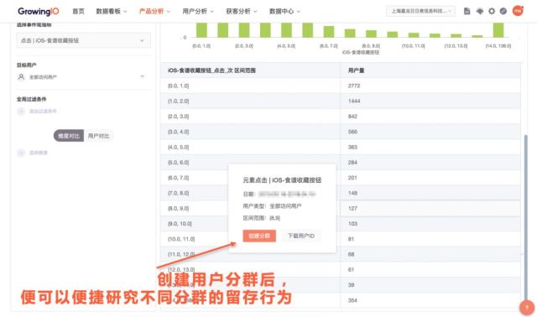Click the 下载用户ID button
Screen dimensions: 537x317
tap(300, 236)
